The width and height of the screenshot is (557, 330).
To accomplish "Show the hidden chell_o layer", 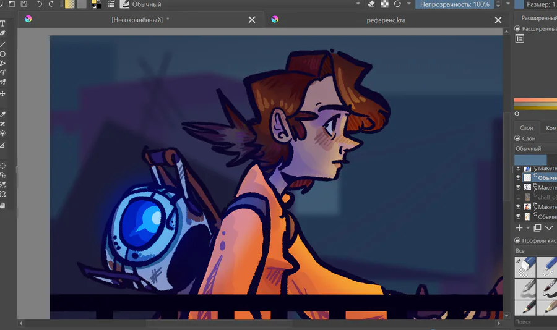I will (x=518, y=197).
